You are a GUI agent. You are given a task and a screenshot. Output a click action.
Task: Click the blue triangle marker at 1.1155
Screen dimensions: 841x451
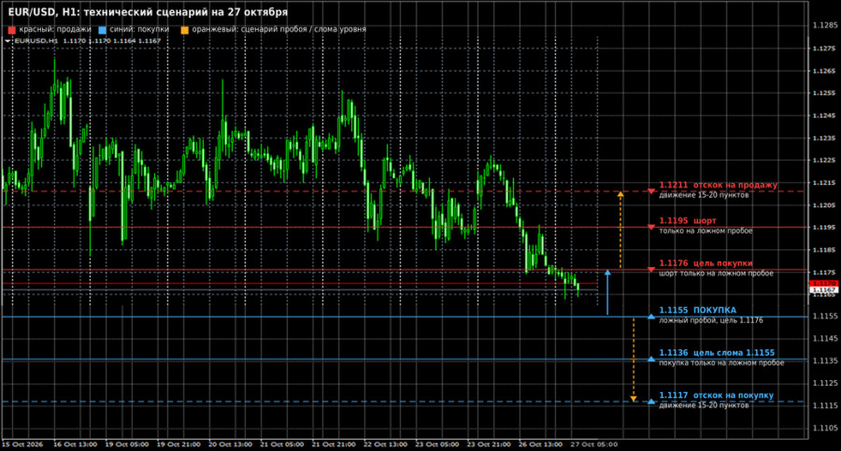651,317
